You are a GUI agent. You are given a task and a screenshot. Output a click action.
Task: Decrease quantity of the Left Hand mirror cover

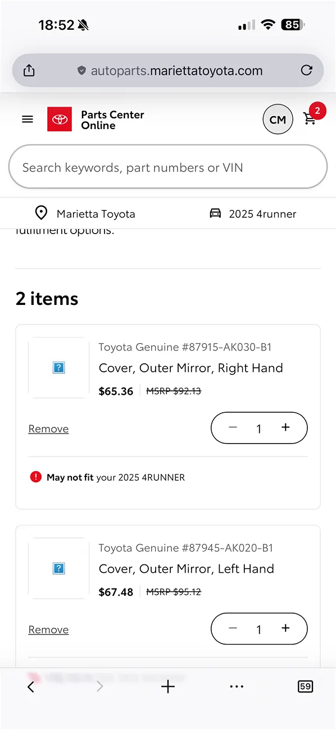233,628
